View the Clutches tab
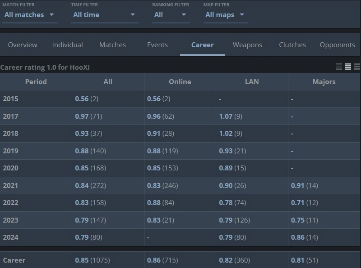361x268 pixels. (292, 45)
